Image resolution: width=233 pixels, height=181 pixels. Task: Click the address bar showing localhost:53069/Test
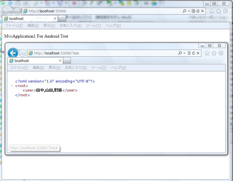[x=84, y=53]
